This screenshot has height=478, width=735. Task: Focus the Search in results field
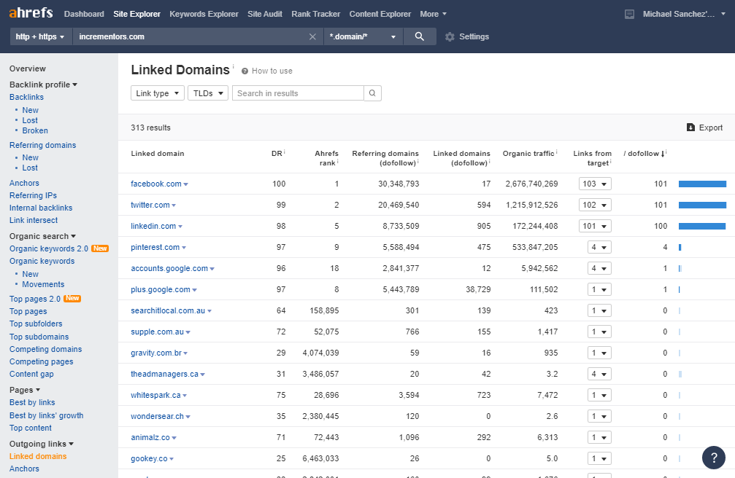click(298, 93)
